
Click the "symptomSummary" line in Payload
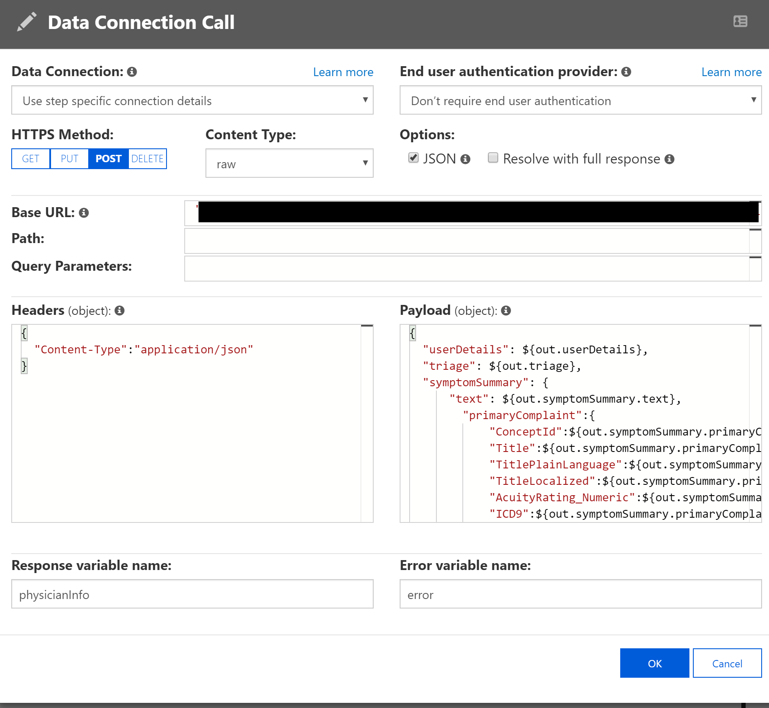tap(485, 382)
